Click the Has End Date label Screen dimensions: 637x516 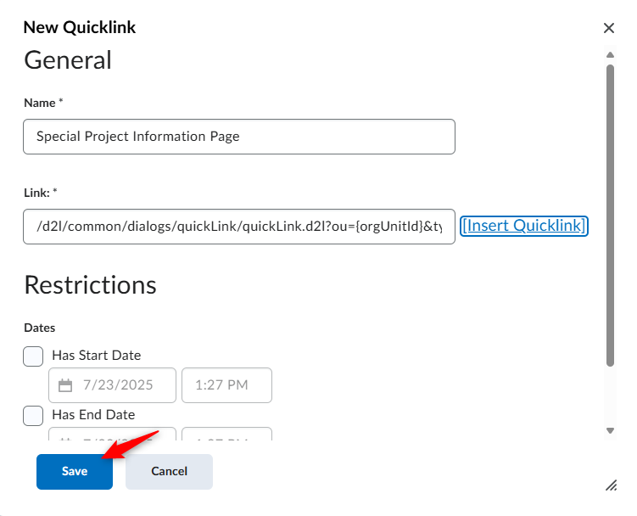[93, 415]
